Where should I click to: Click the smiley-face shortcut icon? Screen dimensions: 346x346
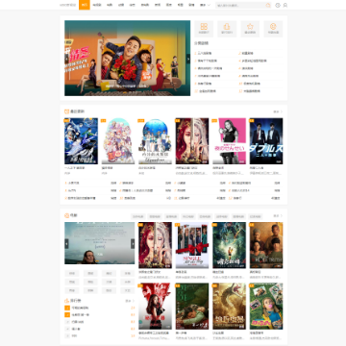[273, 27]
